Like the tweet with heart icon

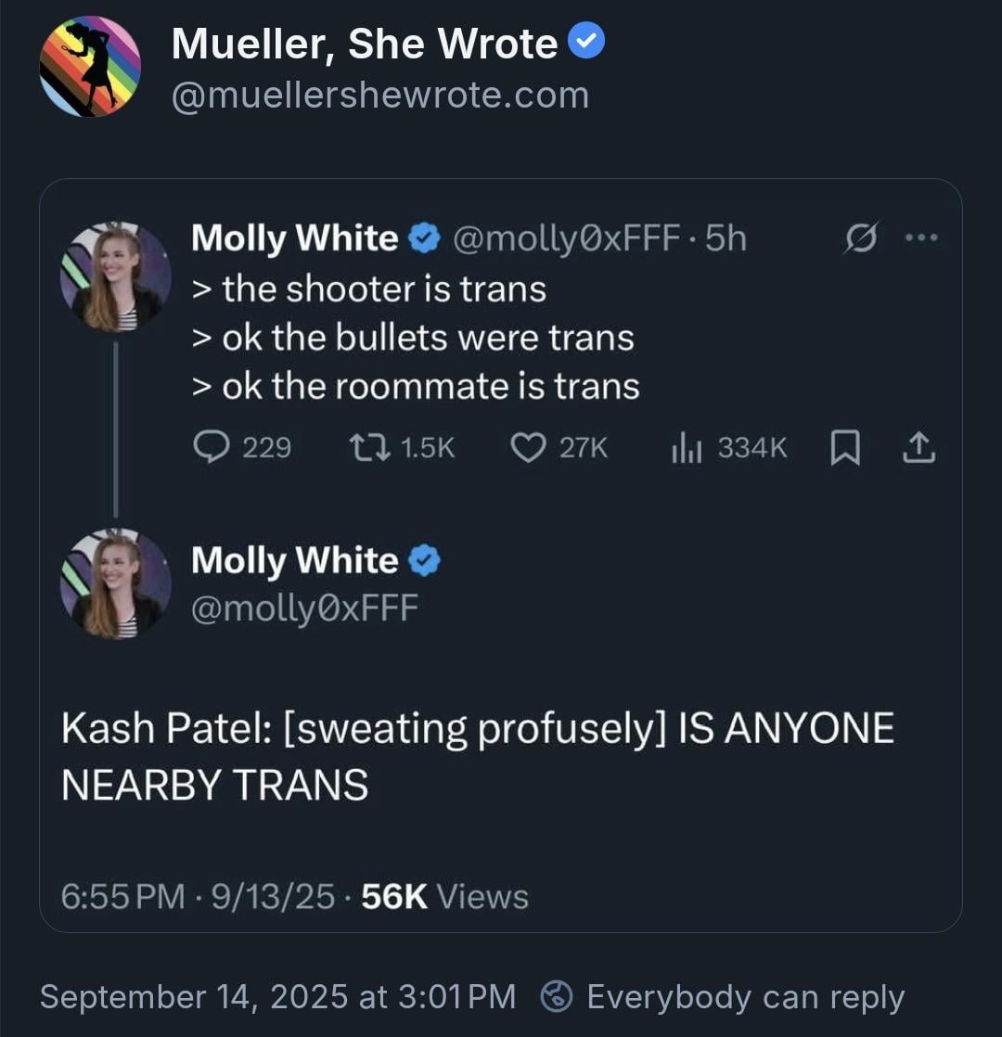[528, 448]
